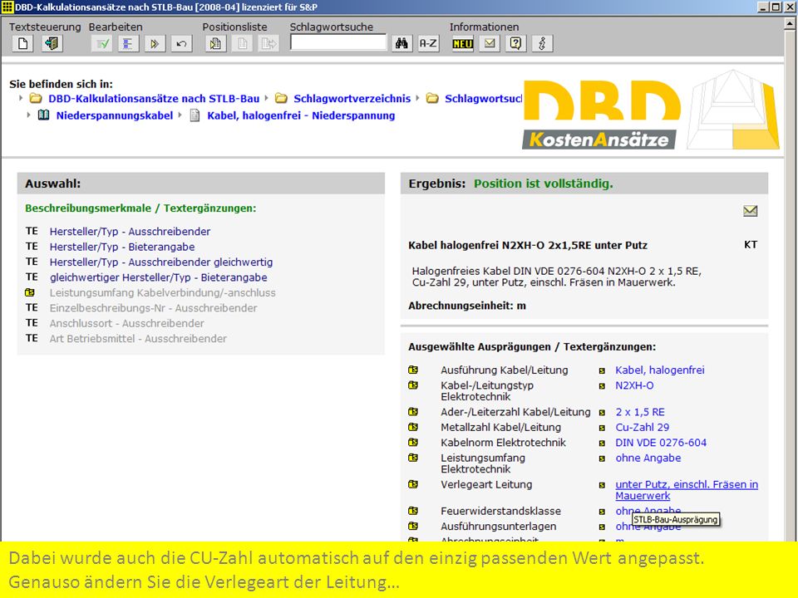Click the book icon before Niederspannungskabel
The image size is (798, 598).
click(x=44, y=115)
